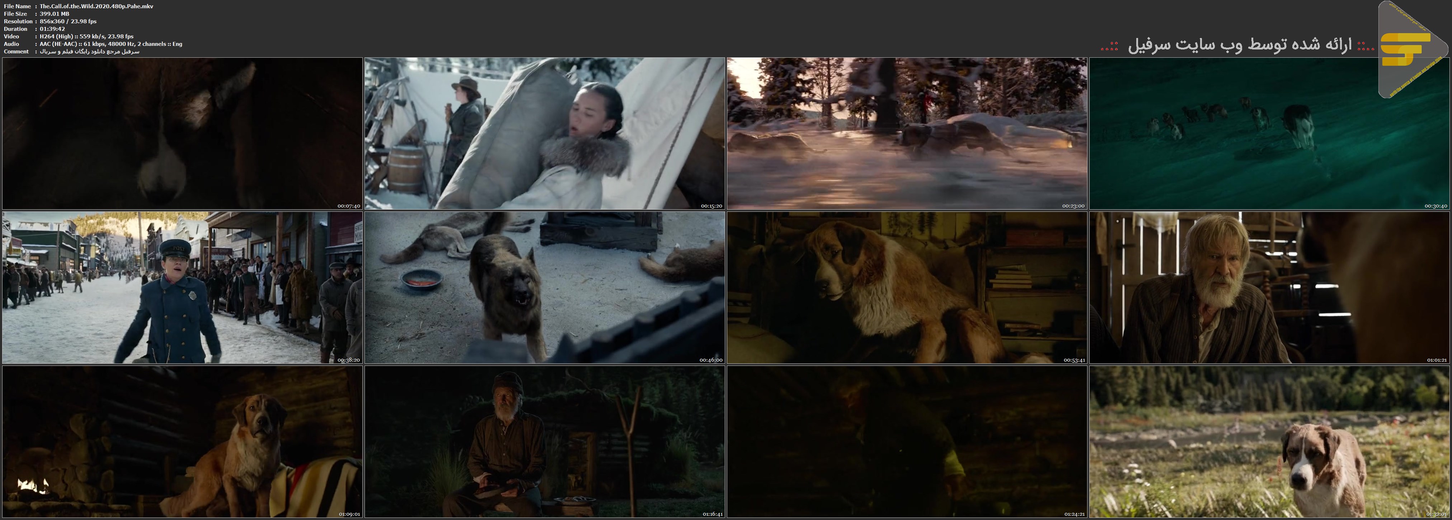Select the campfire man thumbnail at 01:16:41
This screenshot has width=1452, height=520.
click(545, 442)
